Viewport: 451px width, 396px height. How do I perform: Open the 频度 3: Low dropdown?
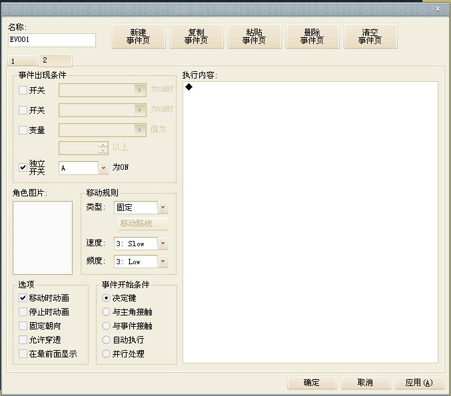coord(163,262)
